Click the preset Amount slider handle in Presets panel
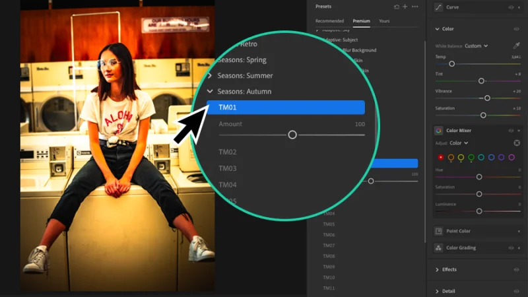The image size is (528, 297). tap(371, 181)
